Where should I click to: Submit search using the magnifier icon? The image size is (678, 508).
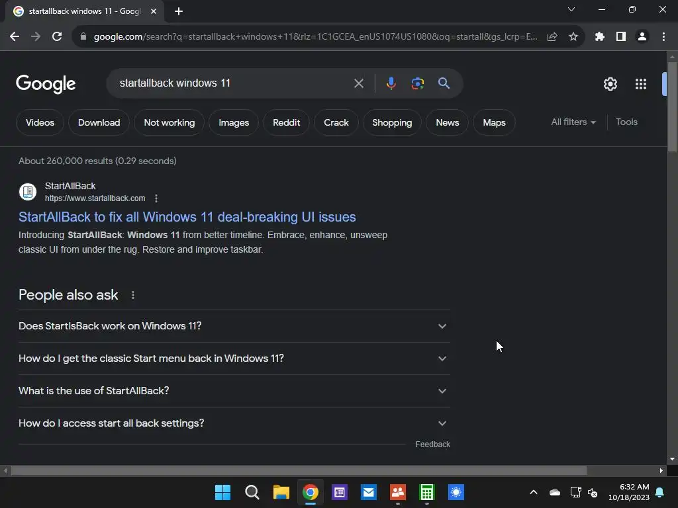tap(444, 83)
